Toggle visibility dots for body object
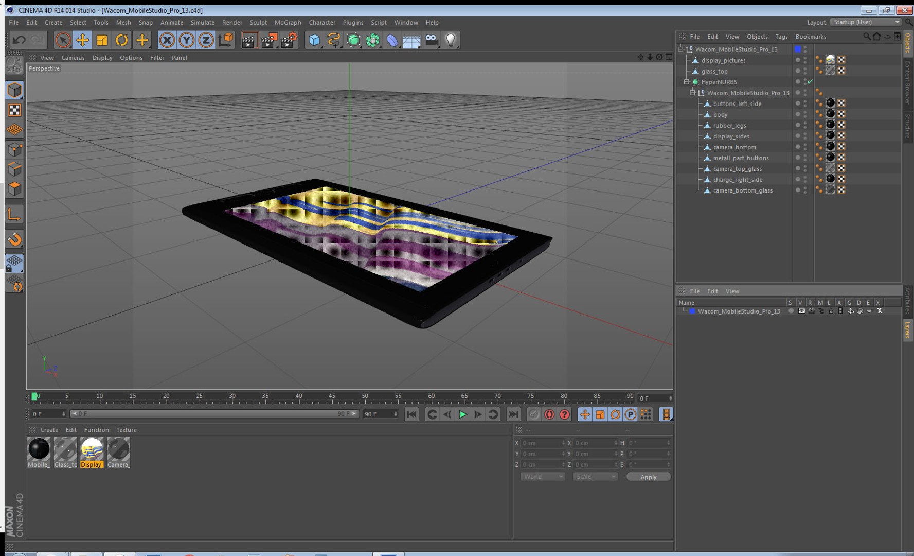The height and width of the screenshot is (556, 914). [805, 114]
